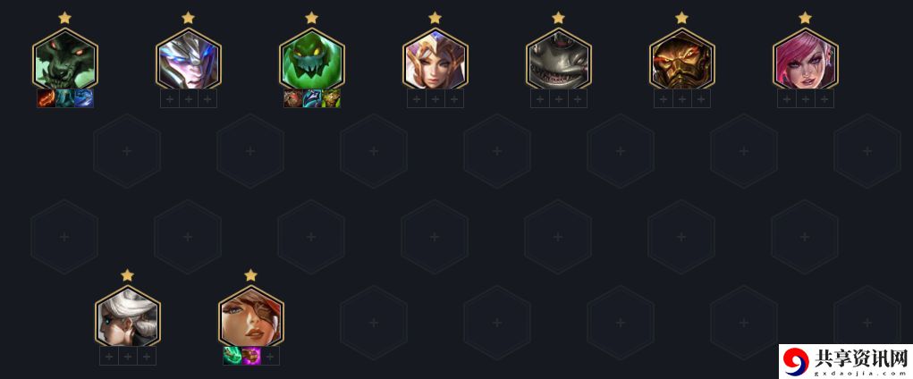
Task: Toggle the star above Vi's portrait
Action: (806, 18)
